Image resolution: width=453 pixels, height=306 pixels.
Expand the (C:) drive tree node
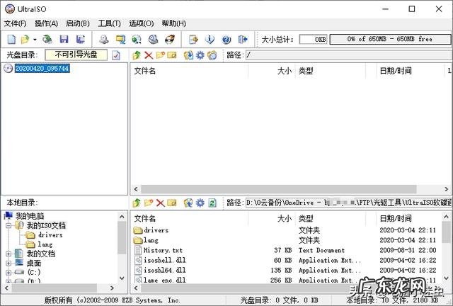(8, 273)
